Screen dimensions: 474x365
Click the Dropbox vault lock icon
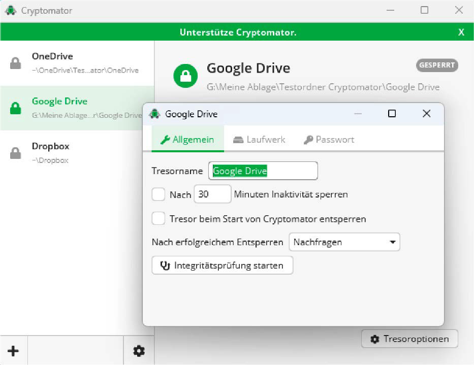pyautogui.click(x=15, y=153)
